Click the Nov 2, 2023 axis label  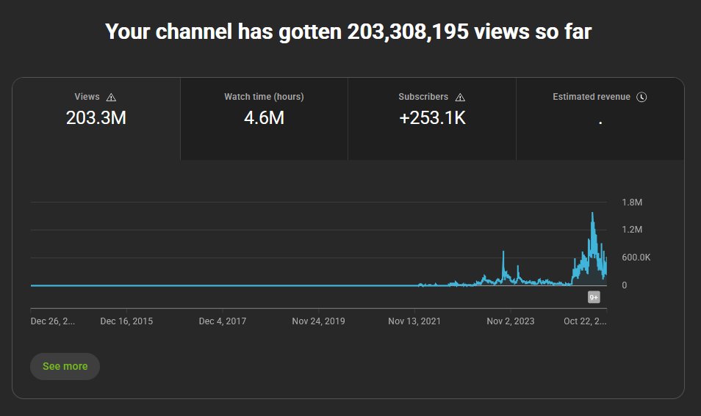[511, 321]
